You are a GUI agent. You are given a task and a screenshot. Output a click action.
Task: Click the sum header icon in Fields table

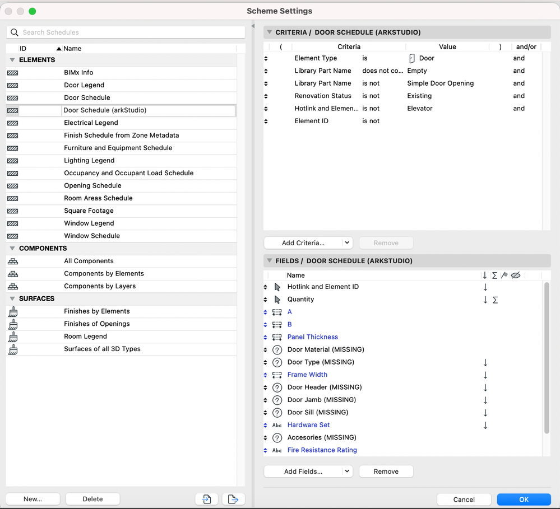494,275
